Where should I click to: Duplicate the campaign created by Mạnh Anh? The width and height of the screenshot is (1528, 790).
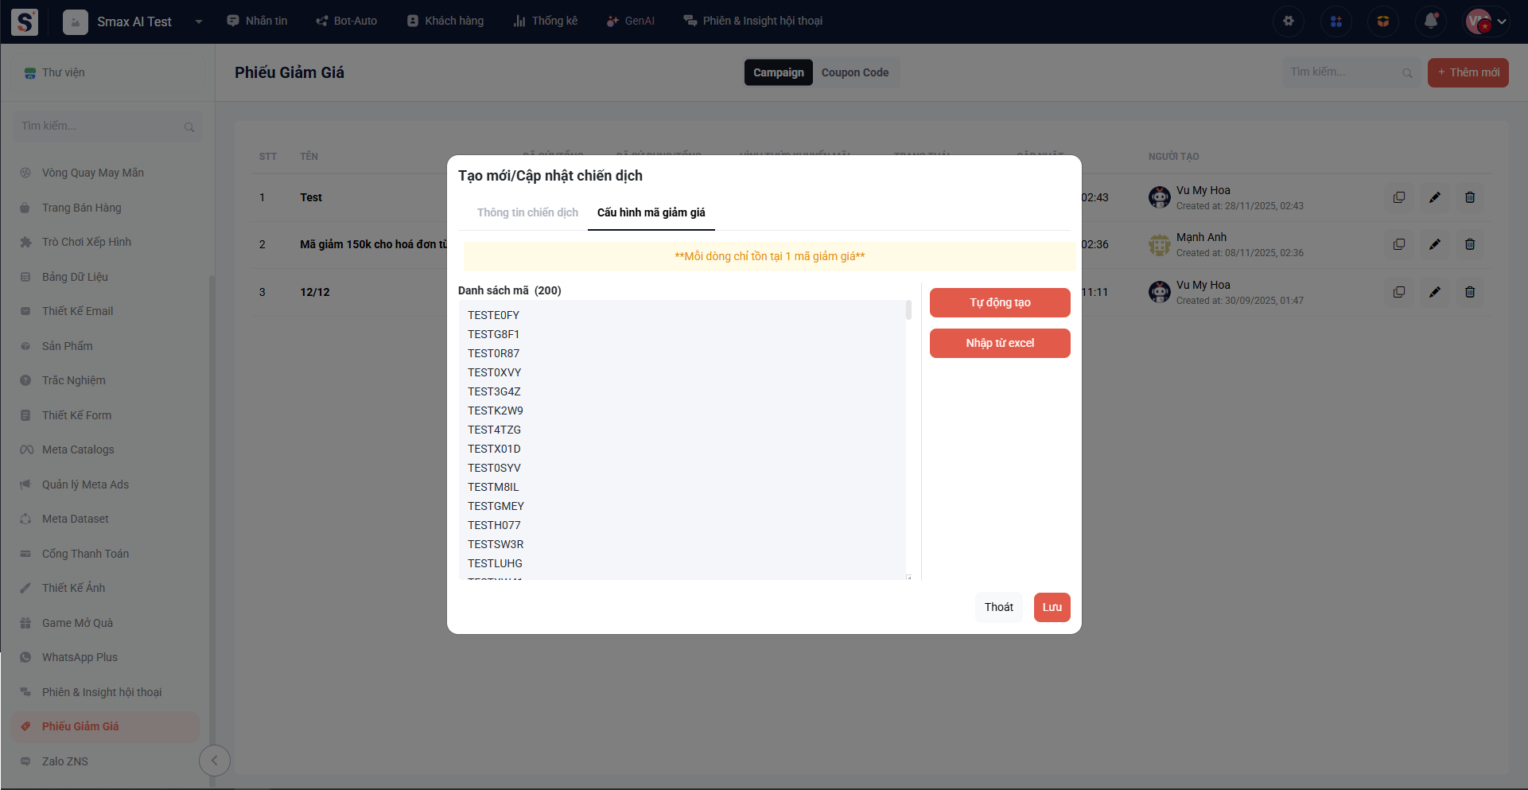point(1399,244)
